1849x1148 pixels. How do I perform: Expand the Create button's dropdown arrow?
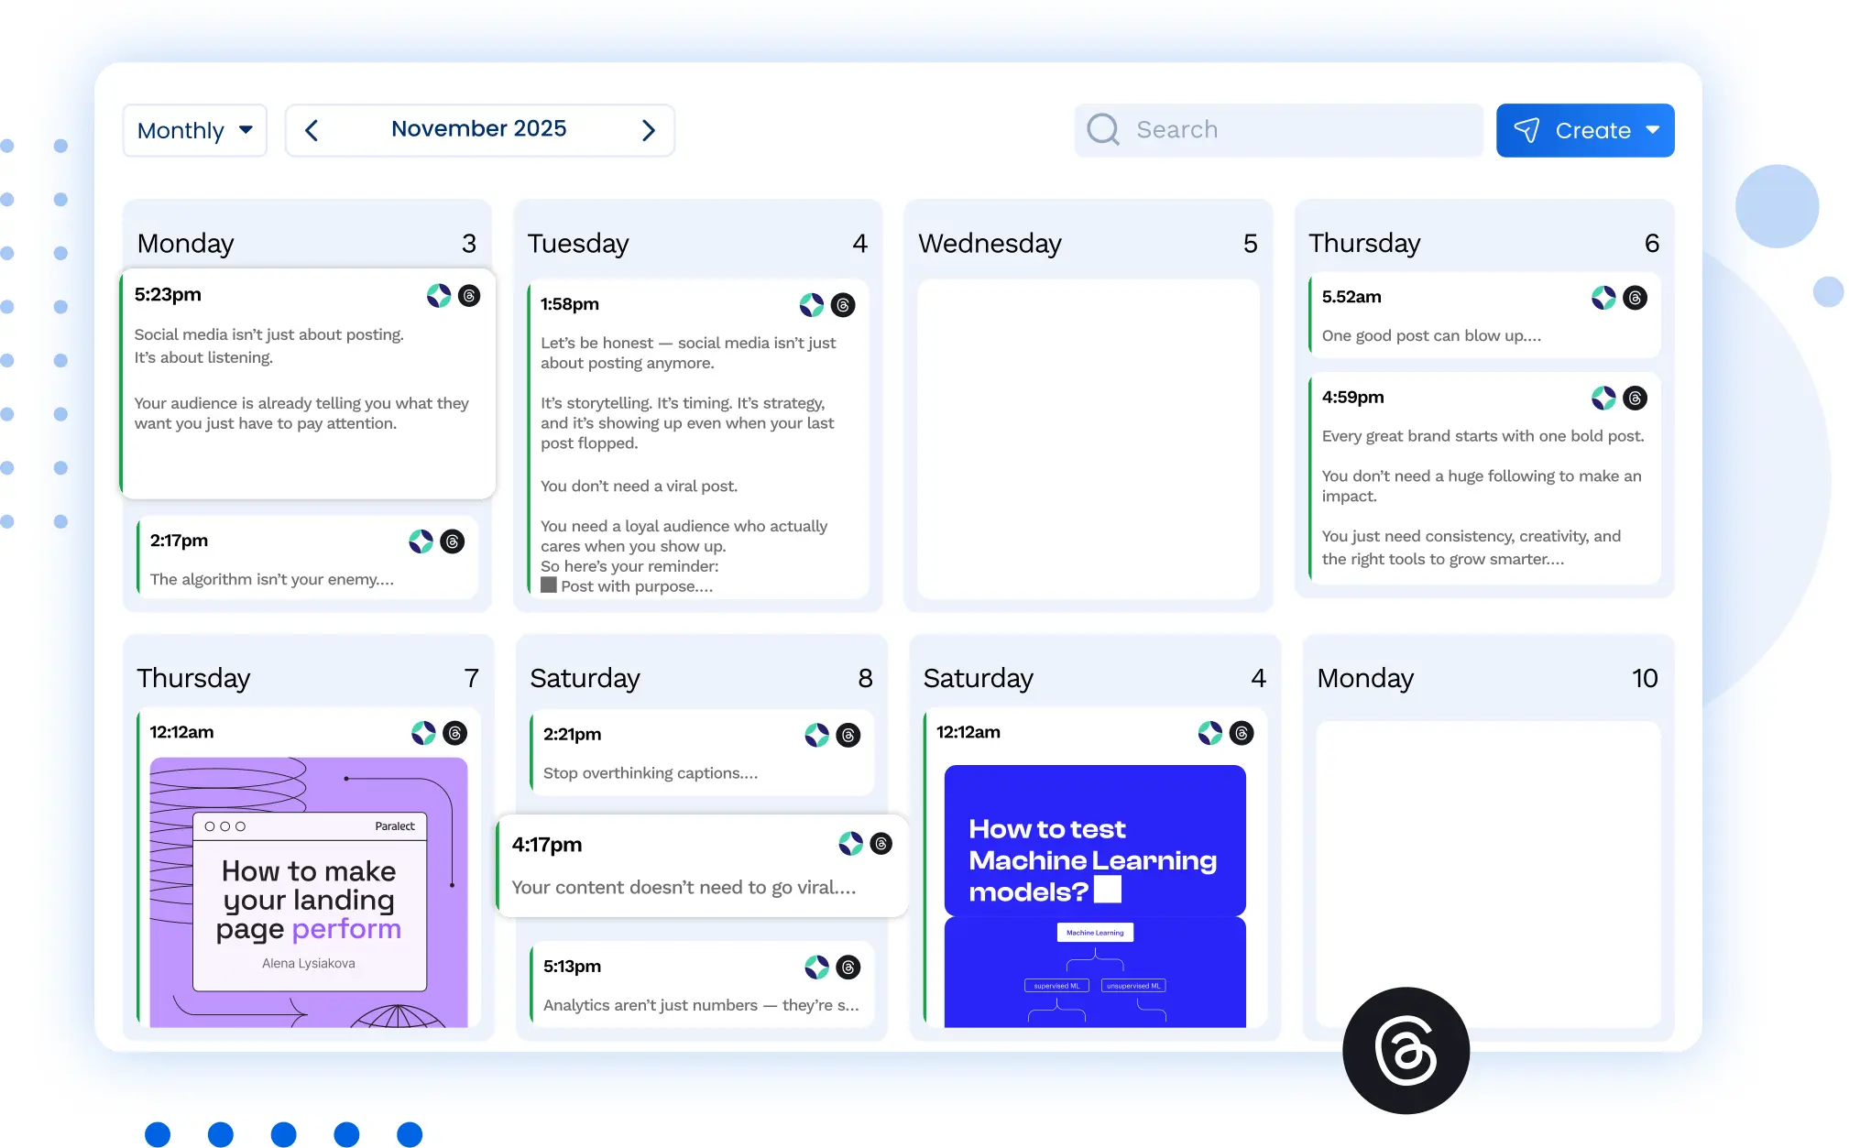[x=1655, y=130]
